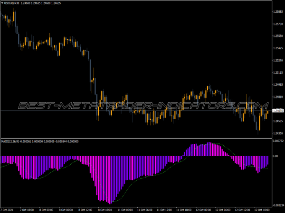285x213 pixels.
Task: Click the triangle icon beside USDCAD,M30
Action: point(2,3)
